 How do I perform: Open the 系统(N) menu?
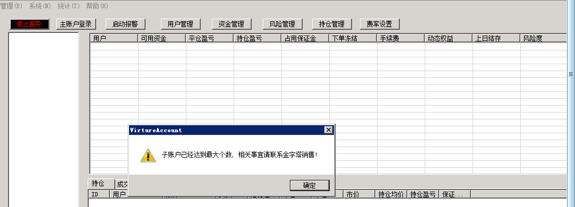point(40,6)
